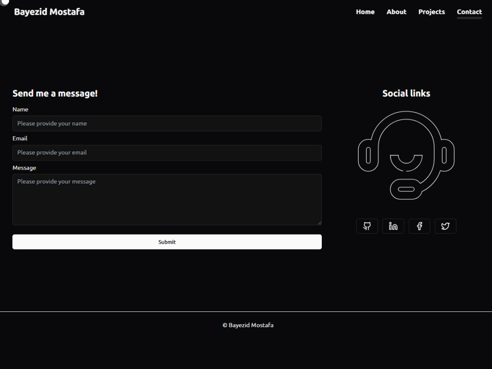
Task: Navigate to Projects in the navbar
Action: click(x=431, y=12)
